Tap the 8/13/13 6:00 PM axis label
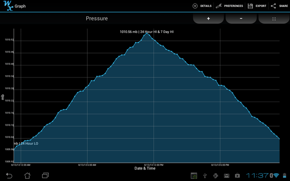 click(220, 165)
